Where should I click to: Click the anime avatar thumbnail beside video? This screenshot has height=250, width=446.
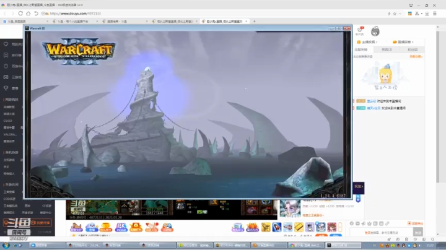click(290, 209)
